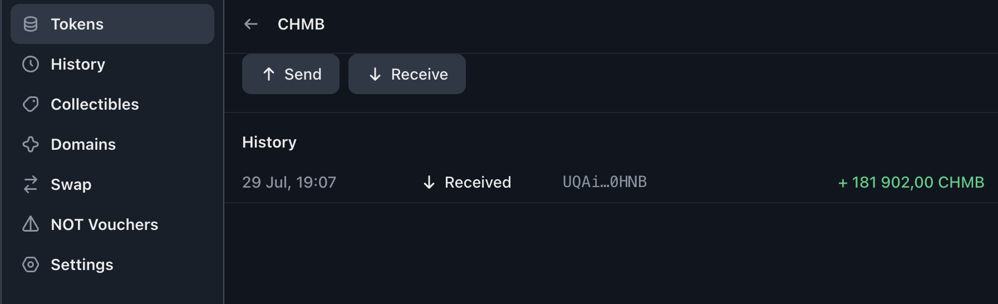The image size is (998, 304).
Task: Send CHMB tokens
Action: (x=291, y=74)
